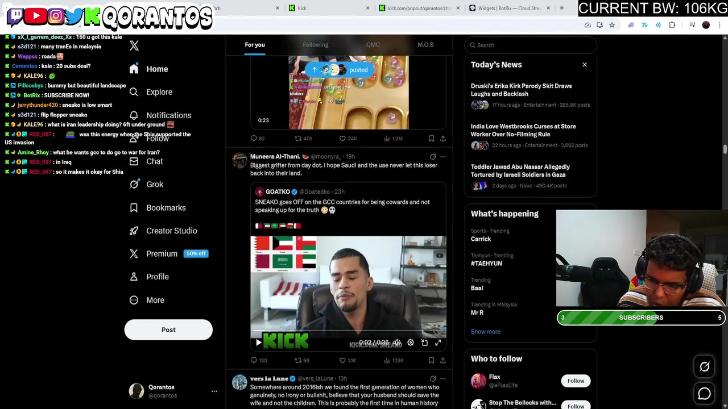Open floating Grok button

pos(704,367)
